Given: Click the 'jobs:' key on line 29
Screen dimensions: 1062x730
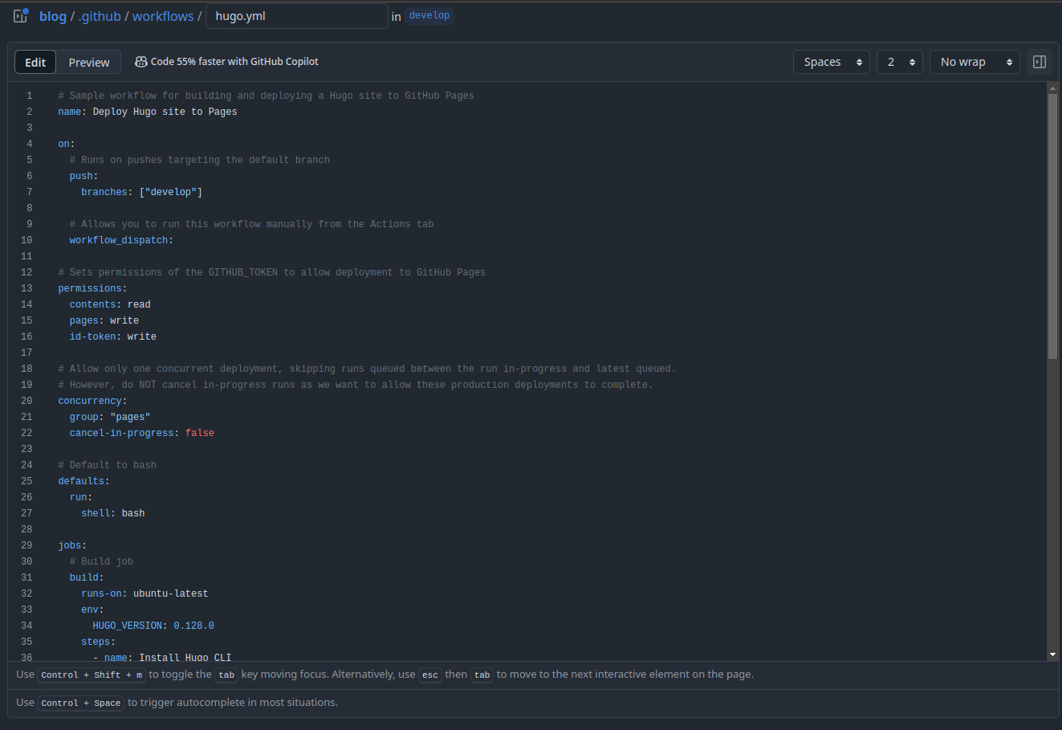Looking at the screenshot, I should 72,545.
